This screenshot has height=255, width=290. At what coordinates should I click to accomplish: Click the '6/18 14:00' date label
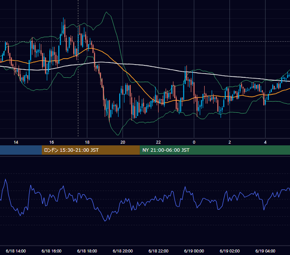tap(16, 251)
